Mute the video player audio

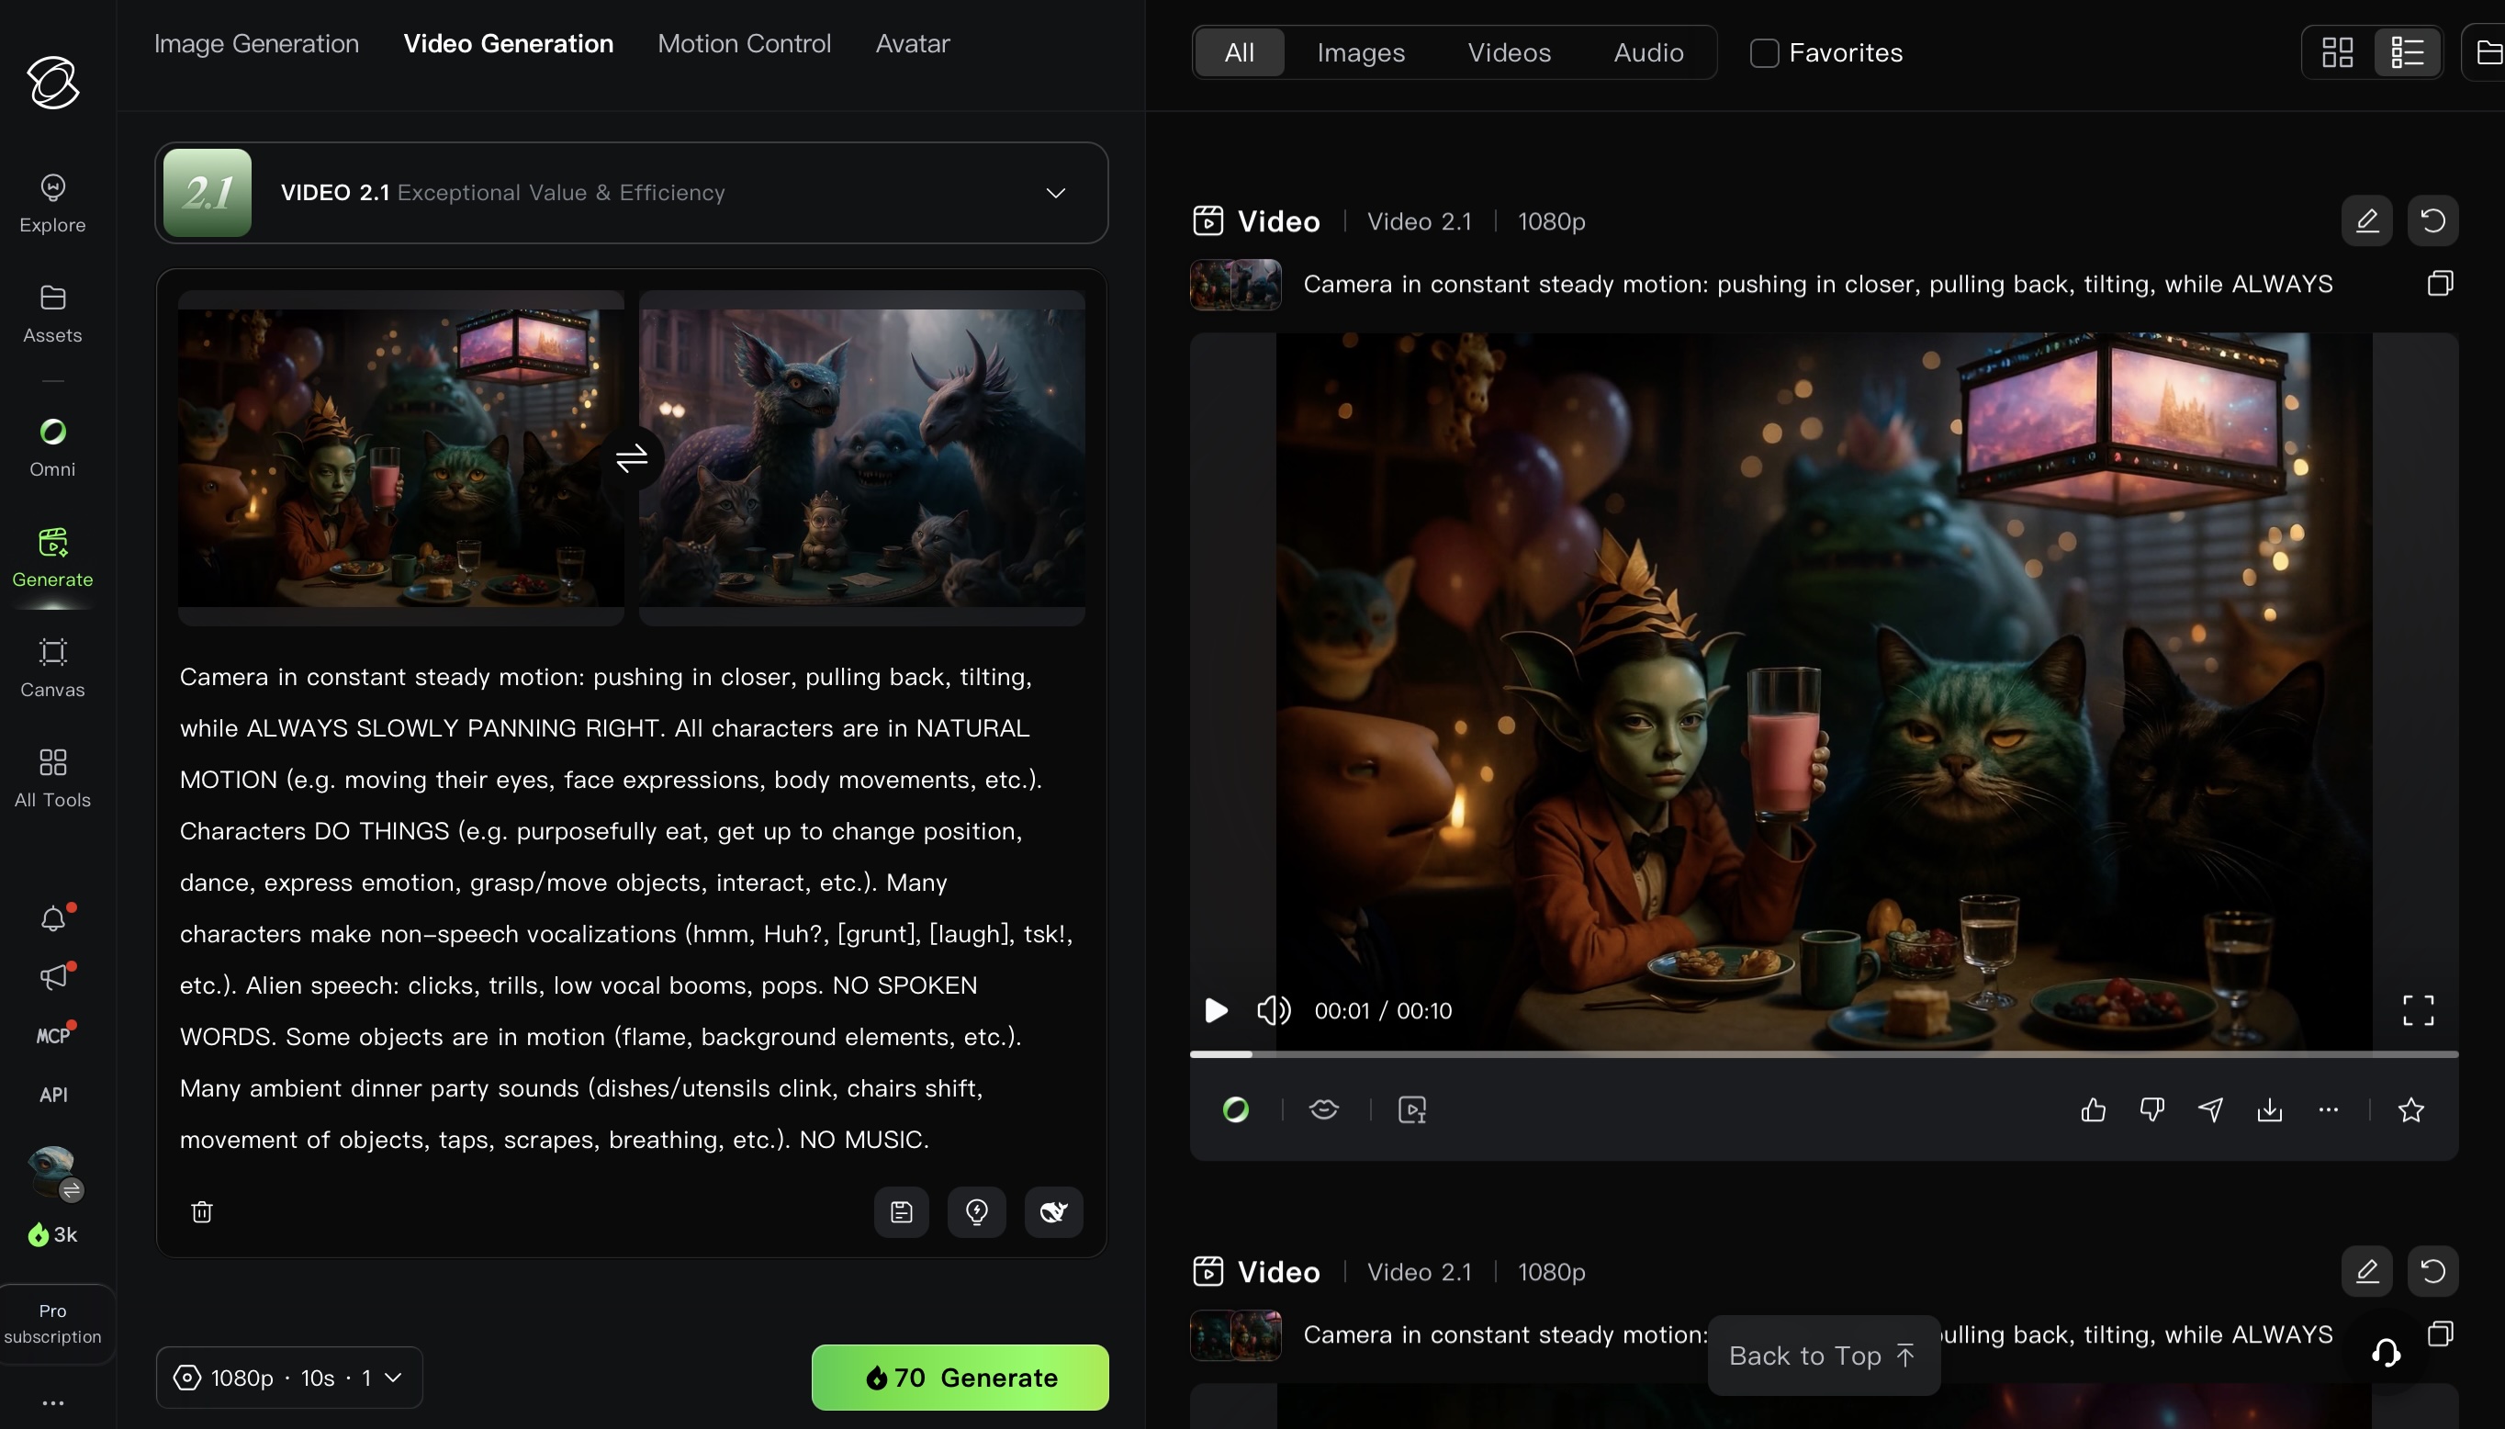(x=1274, y=1010)
